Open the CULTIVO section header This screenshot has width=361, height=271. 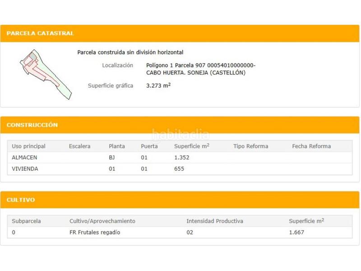tap(21, 200)
